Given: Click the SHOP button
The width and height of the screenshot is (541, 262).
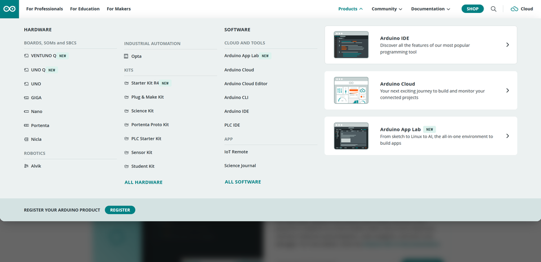Looking at the screenshot, I should click(x=473, y=9).
